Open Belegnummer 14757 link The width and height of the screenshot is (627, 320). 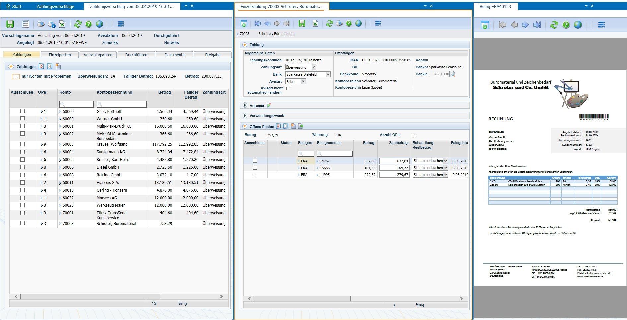click(325, 161)
